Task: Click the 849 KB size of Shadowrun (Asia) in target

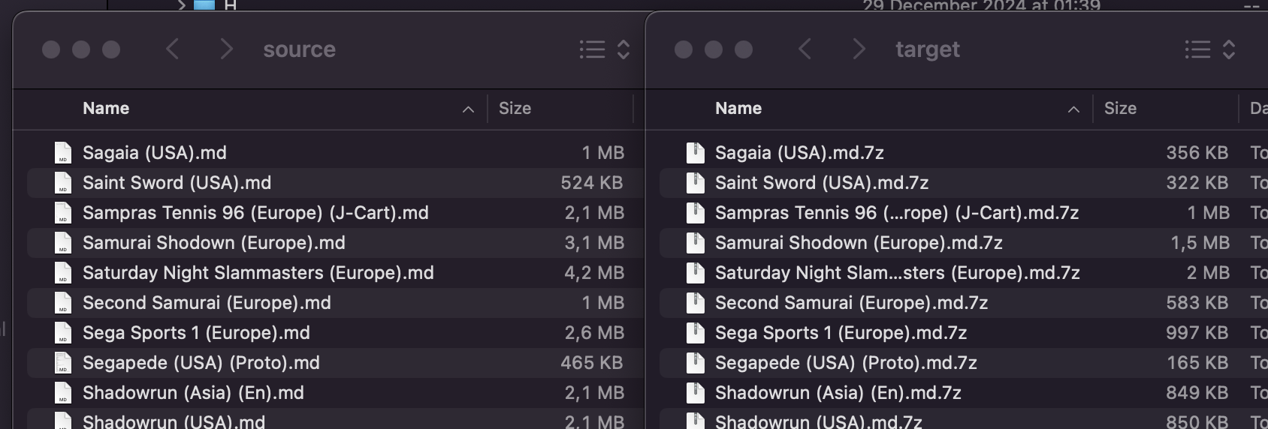Action: [x=1197, y=393]
